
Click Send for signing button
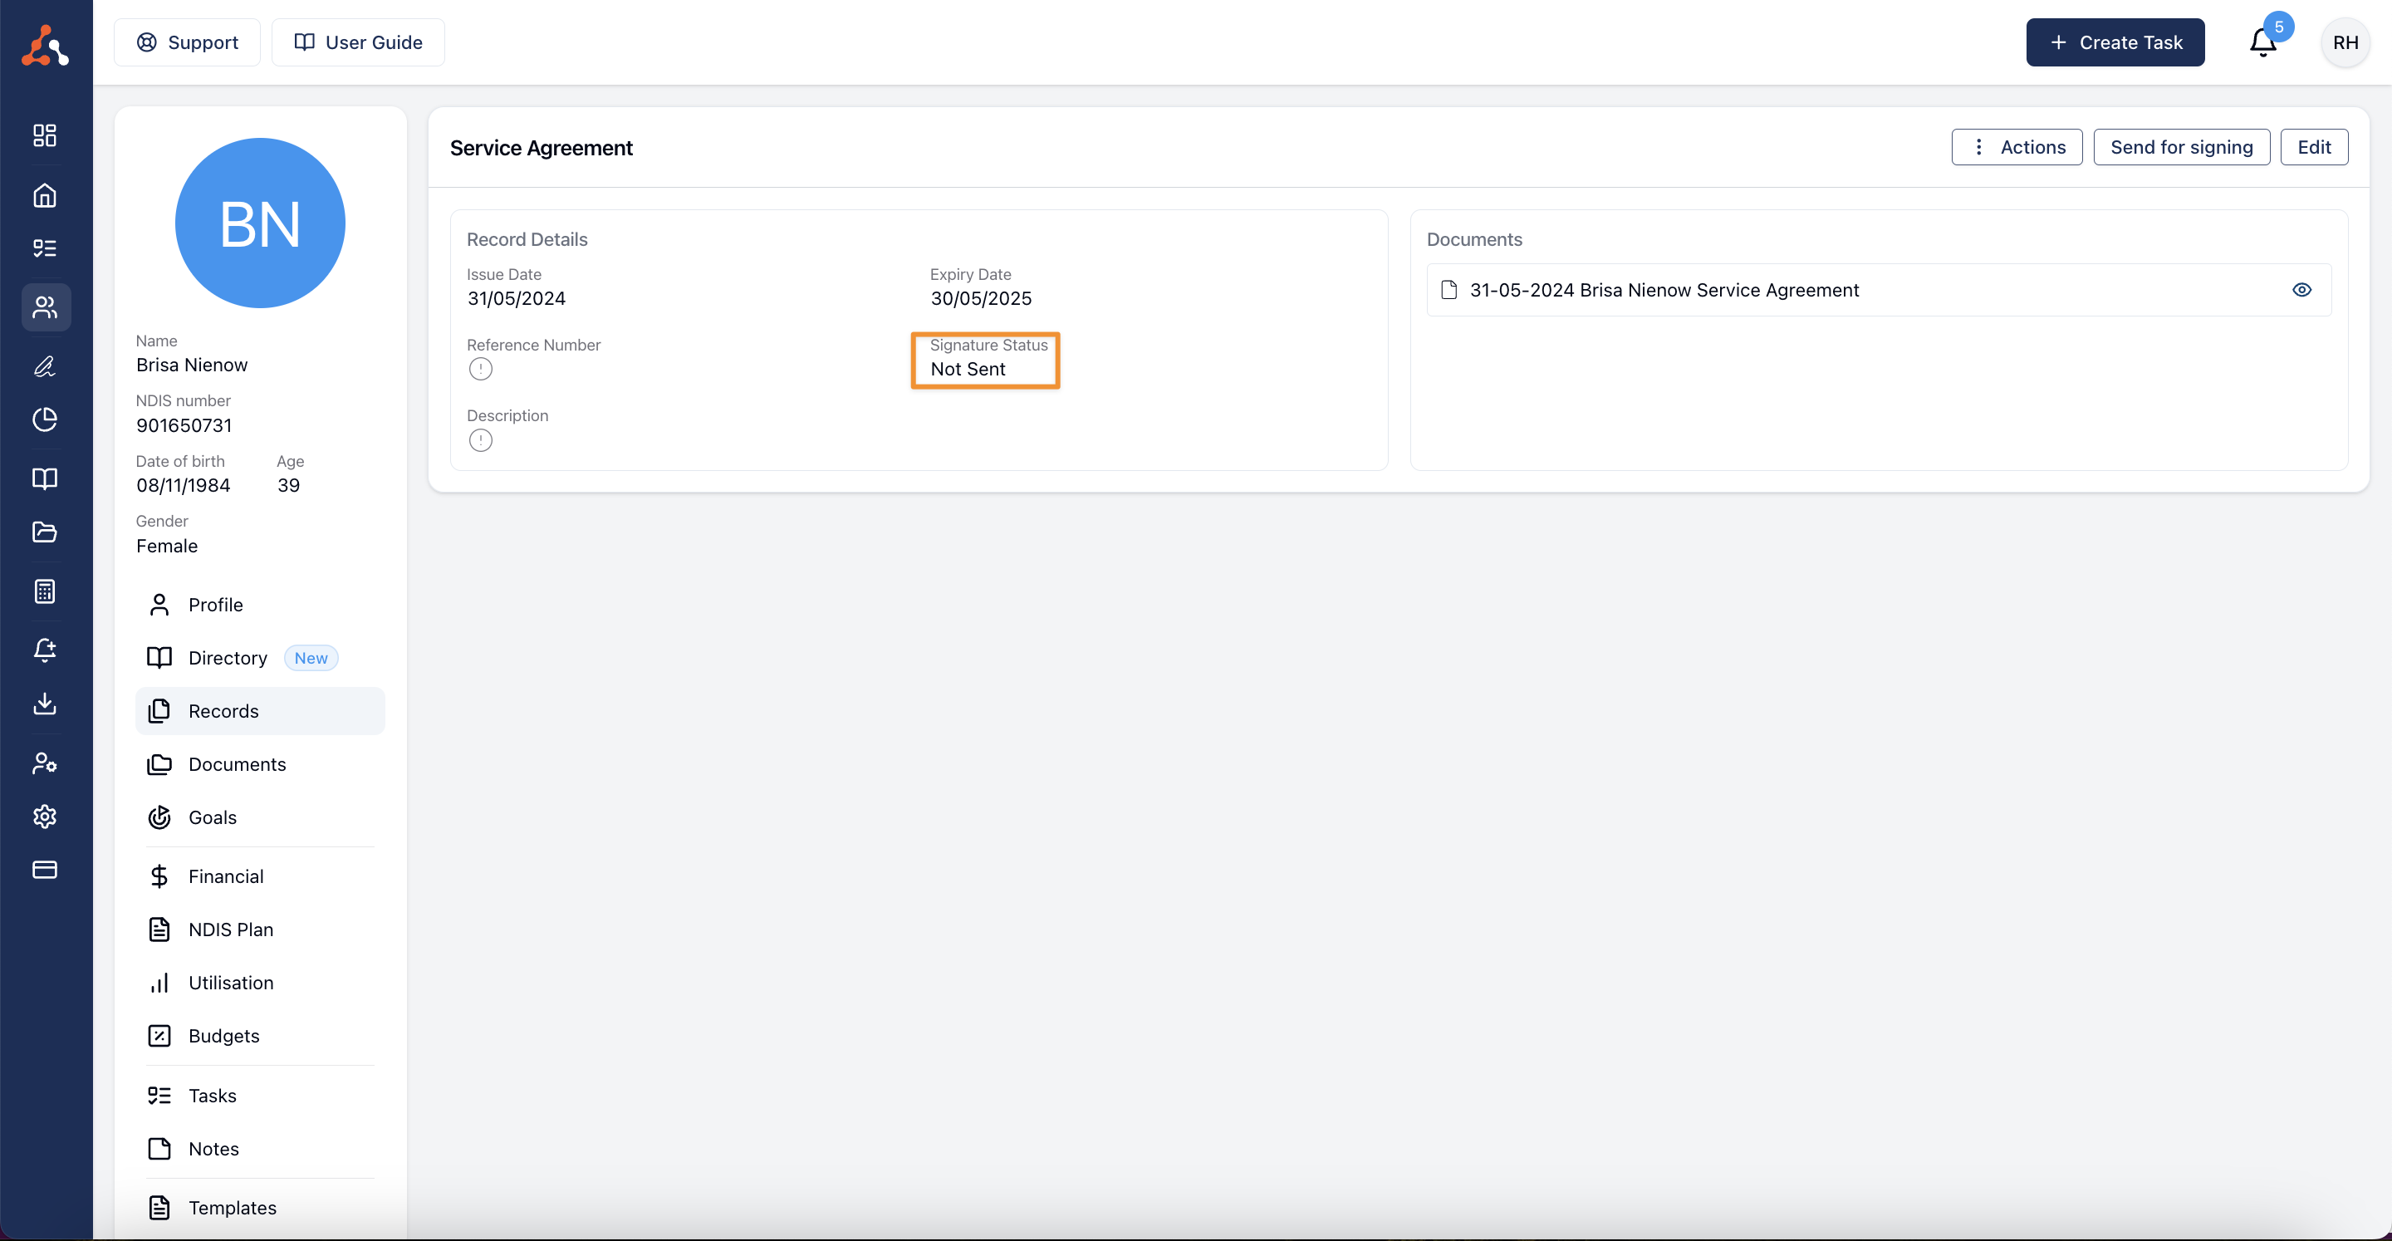[2181, 147]
